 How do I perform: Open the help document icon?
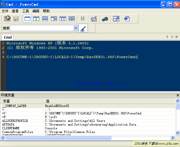coord(127,19)
